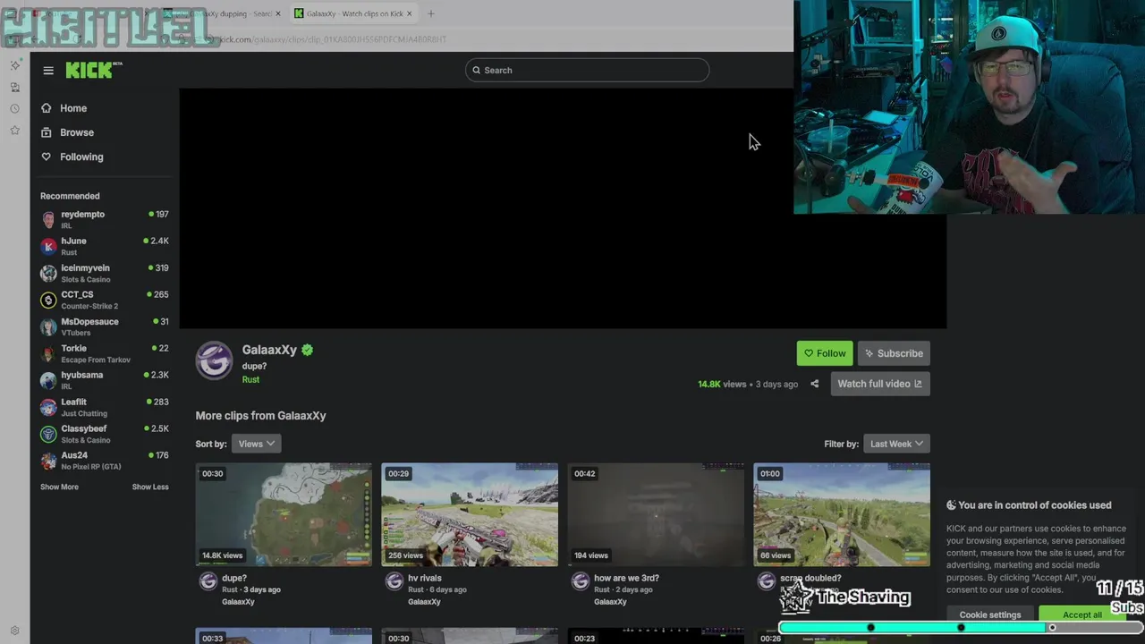1145x644 pixels.
Task: Open Following in the sidebar
Action: [x=81, y=157]
